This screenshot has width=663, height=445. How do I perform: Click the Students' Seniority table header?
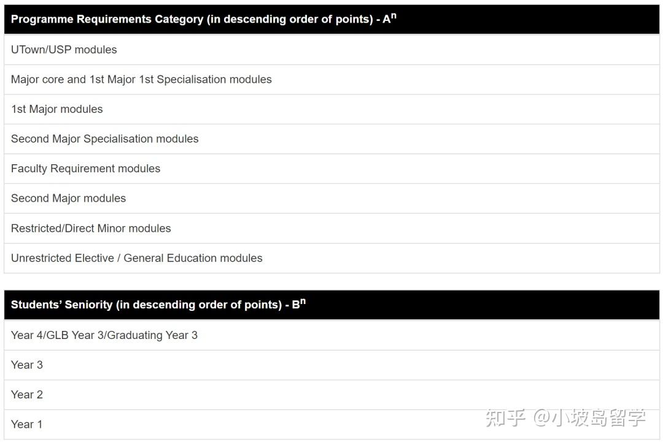[147, 305]
